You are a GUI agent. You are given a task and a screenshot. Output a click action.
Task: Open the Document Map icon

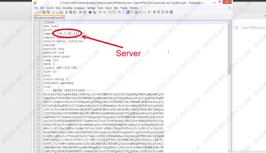[136, 12]
